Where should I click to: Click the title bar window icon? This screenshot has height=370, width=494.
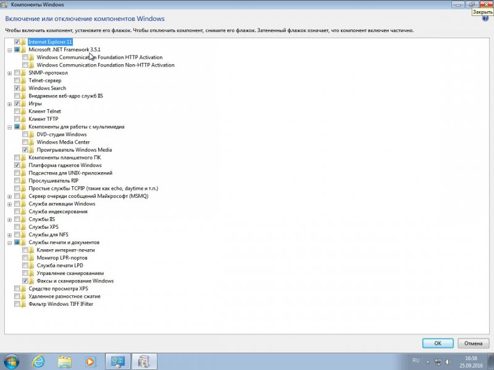pos(4,5)
